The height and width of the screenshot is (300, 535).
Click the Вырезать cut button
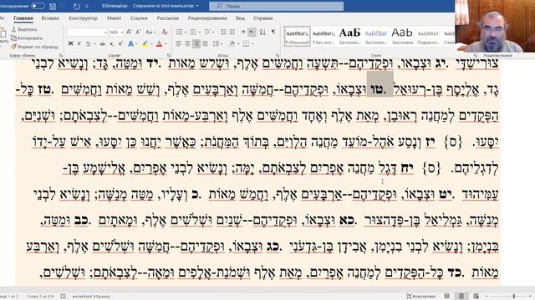click(x=24, y=30)
